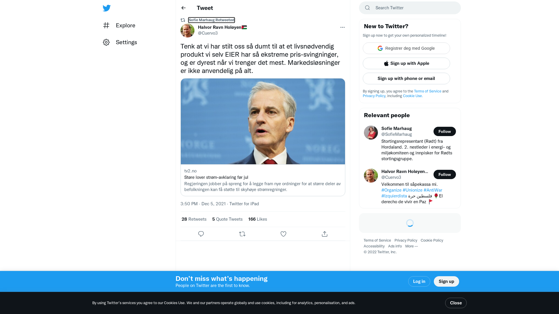This screenshot has height=314, width=559.
Task: Share tweet using the share icon
Action: [325, 234]
